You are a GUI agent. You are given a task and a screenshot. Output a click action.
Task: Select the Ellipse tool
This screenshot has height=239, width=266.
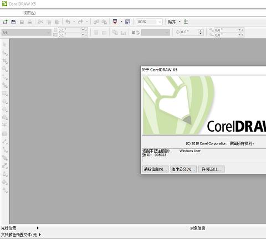4,101
